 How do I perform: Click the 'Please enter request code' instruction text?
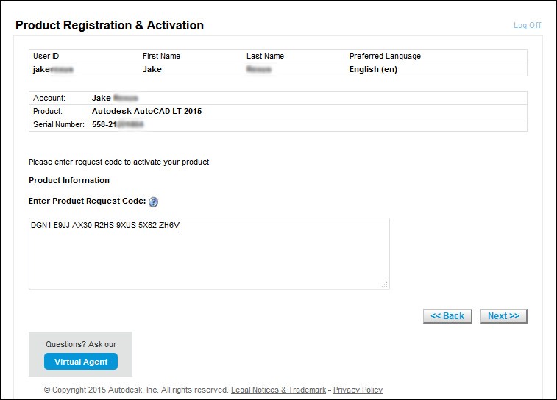118,162
